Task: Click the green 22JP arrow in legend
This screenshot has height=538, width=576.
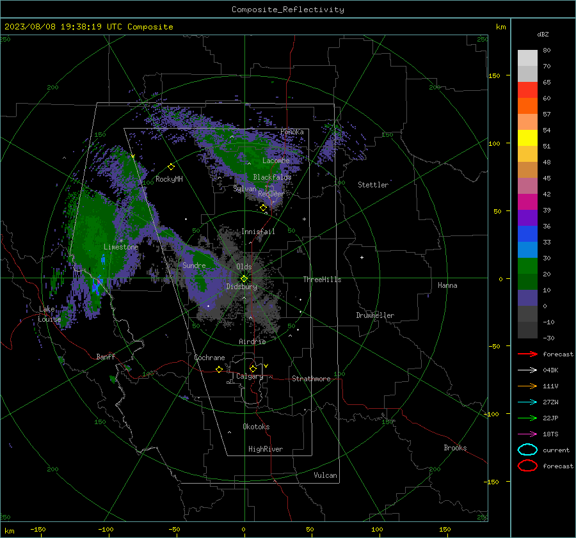Action: [527, 418]
